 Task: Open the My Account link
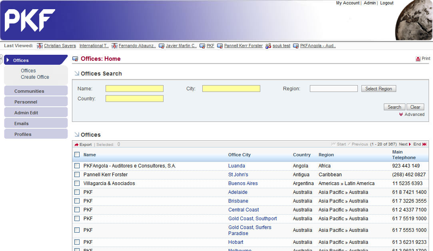click(x=348, y=3)
